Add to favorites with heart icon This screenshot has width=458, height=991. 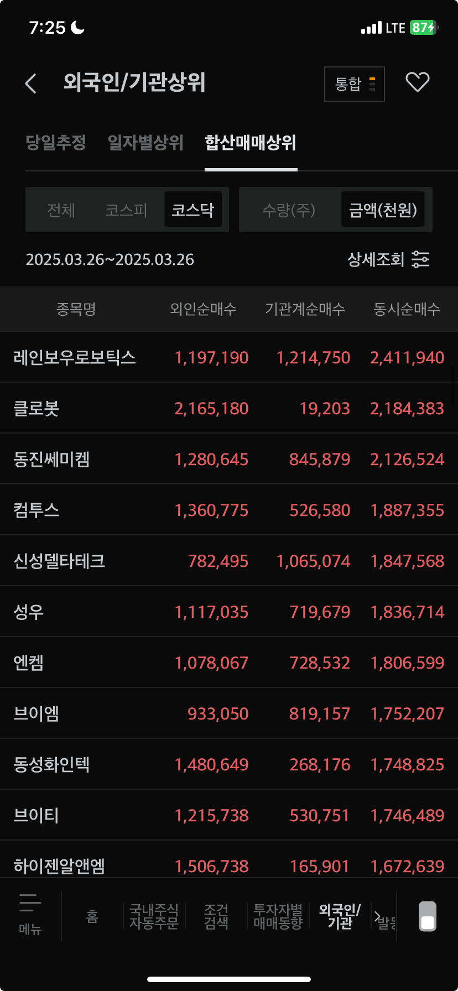coord(418,82)
